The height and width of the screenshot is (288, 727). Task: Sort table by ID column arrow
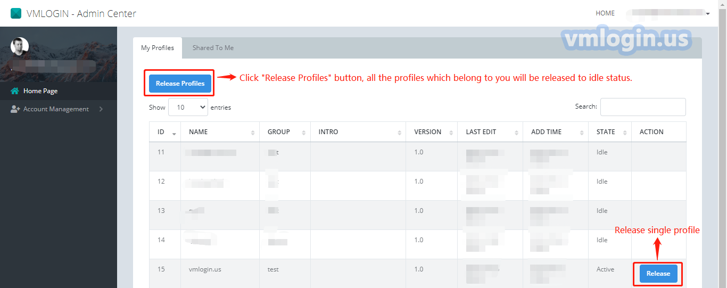(174, 133)
